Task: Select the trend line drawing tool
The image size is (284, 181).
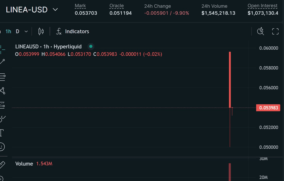Action: tap(2, 62)
